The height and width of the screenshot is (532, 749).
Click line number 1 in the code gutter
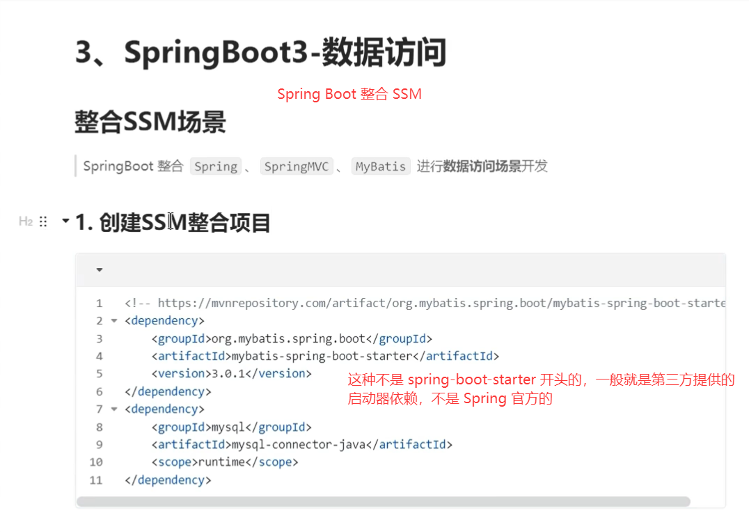(99, 304)
